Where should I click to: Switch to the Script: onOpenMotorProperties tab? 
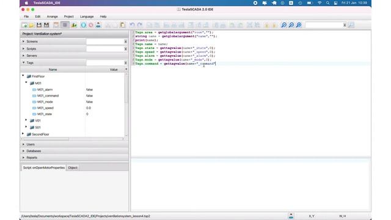pyautogui.click(x=44, y=167)
